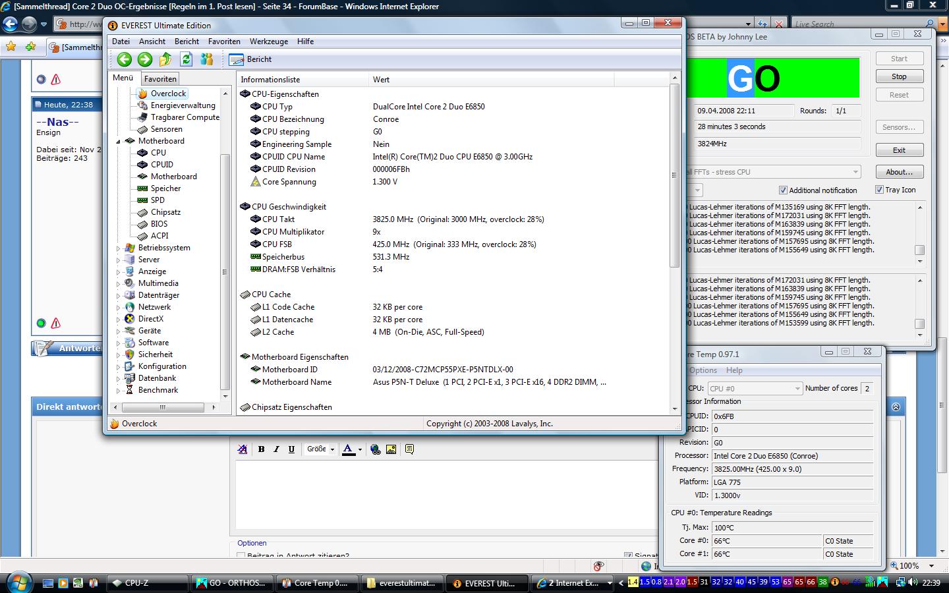Open About... in ORTHOS
Screen dimensions: 949x593
point(899,172)
